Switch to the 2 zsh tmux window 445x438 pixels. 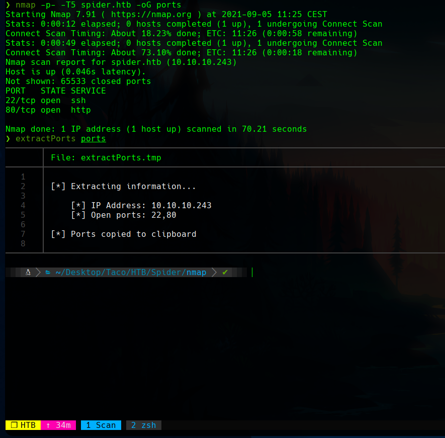143,425
